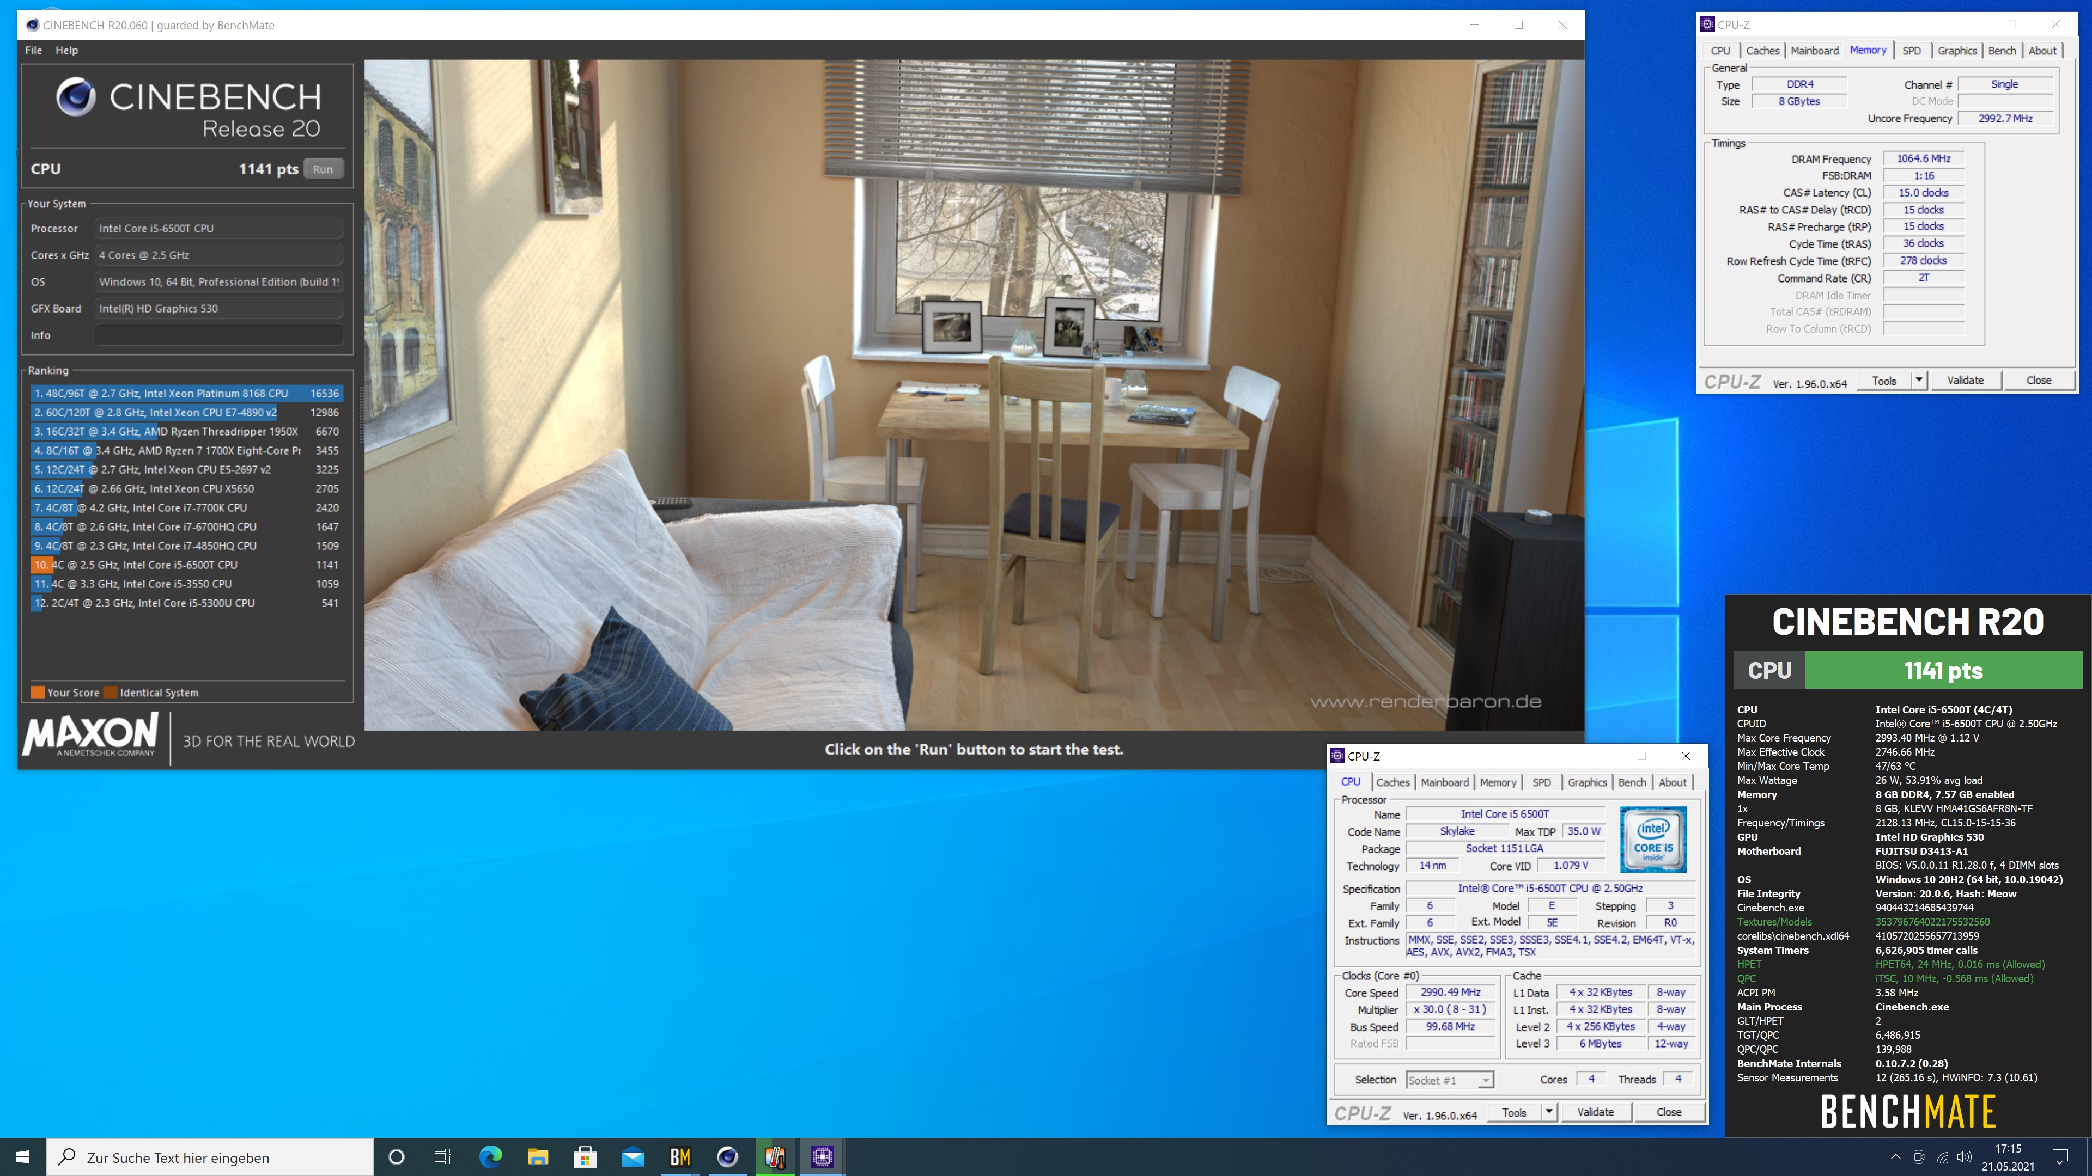Open CPU tab in upper CPU-Z window

coord(1720,50)
